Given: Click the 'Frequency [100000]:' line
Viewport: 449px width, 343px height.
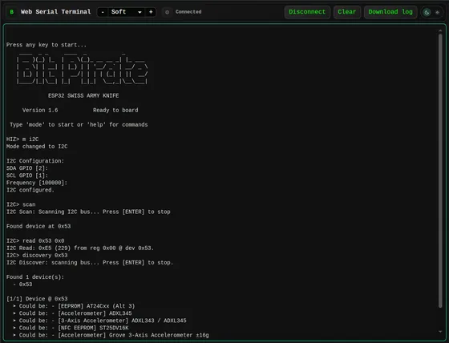Looking at the screenshot, I should click(x=37, y=183).
